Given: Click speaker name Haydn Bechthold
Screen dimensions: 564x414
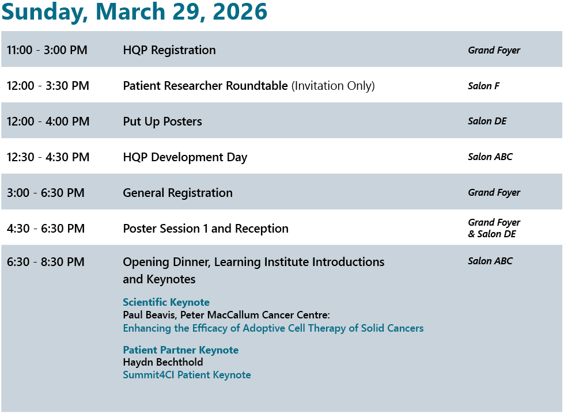Looking at the screenshot, I should pyautogui.click(x=163, y=362).
